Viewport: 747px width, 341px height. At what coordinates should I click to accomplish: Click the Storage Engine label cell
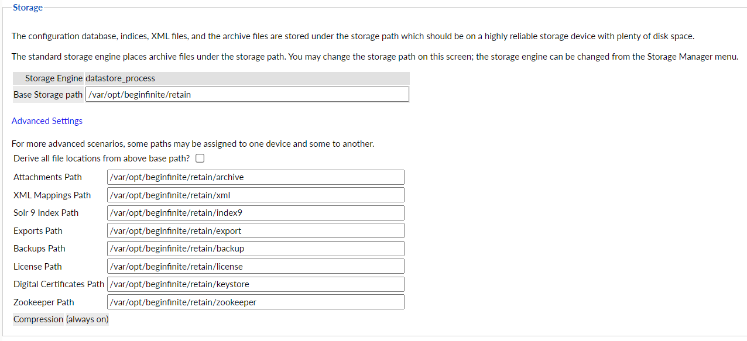(x=54, y=78)
